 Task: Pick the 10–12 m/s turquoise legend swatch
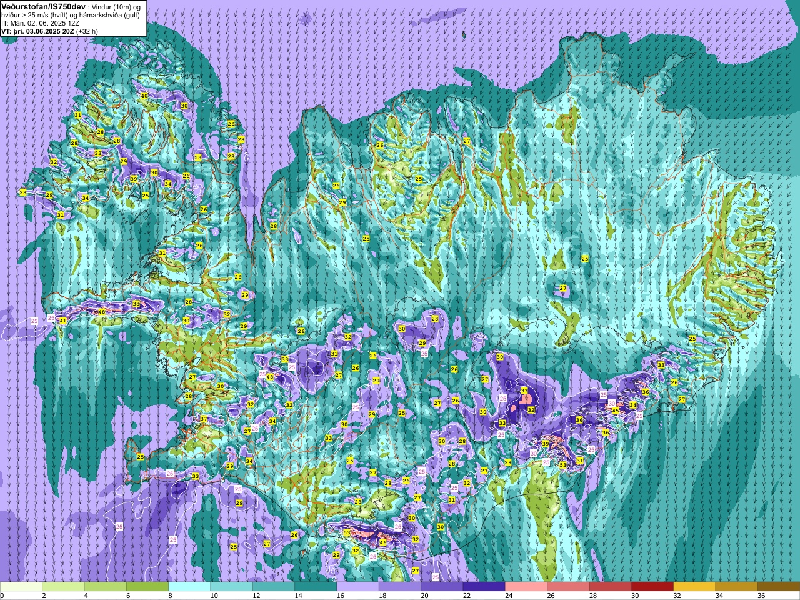pos(231,587)
